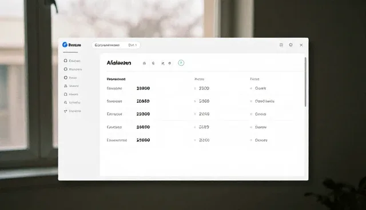Image resolution: width=366 pixels, height=210 pixels.
Task: Click the blue circular app logo
Action: click(x=65, y=45)
